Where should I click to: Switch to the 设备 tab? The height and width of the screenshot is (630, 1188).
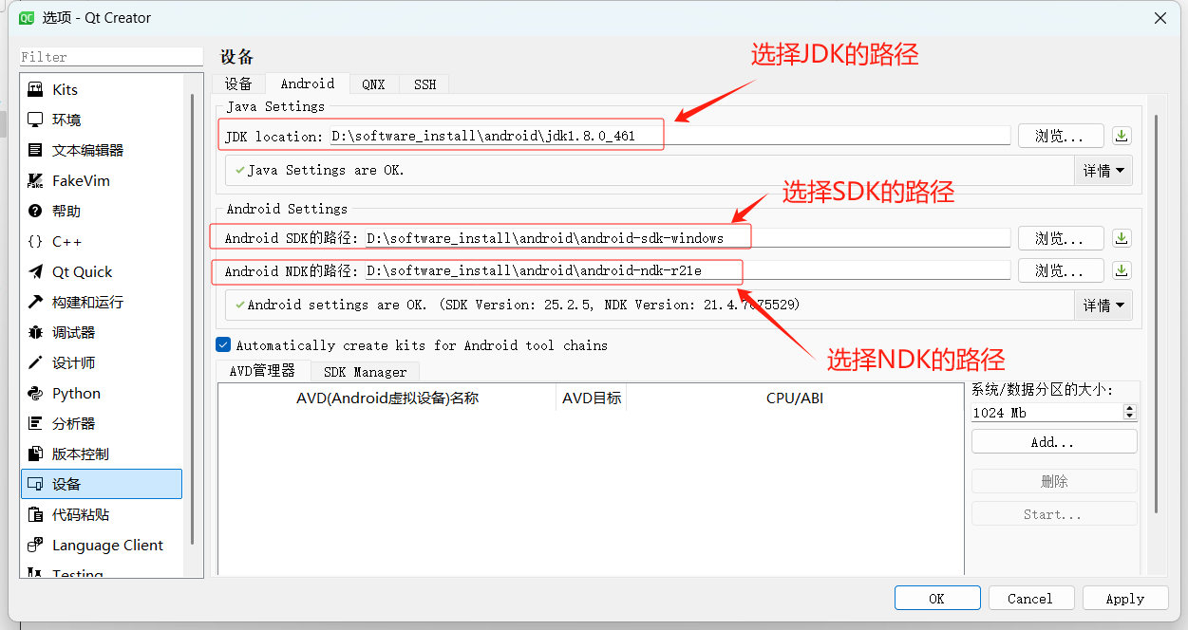[x=238, y=84]
